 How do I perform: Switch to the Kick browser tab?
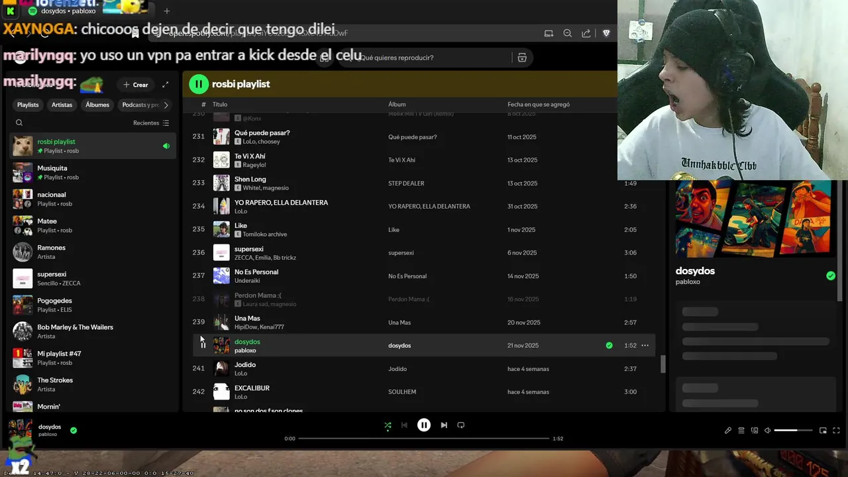click(x=10, y=11)
